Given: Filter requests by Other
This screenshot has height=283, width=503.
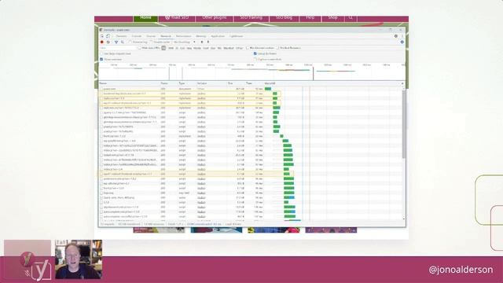Looking at the screenshot, I should coord(239,48).
